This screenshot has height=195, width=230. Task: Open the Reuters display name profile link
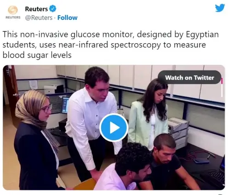coord(36,9)
